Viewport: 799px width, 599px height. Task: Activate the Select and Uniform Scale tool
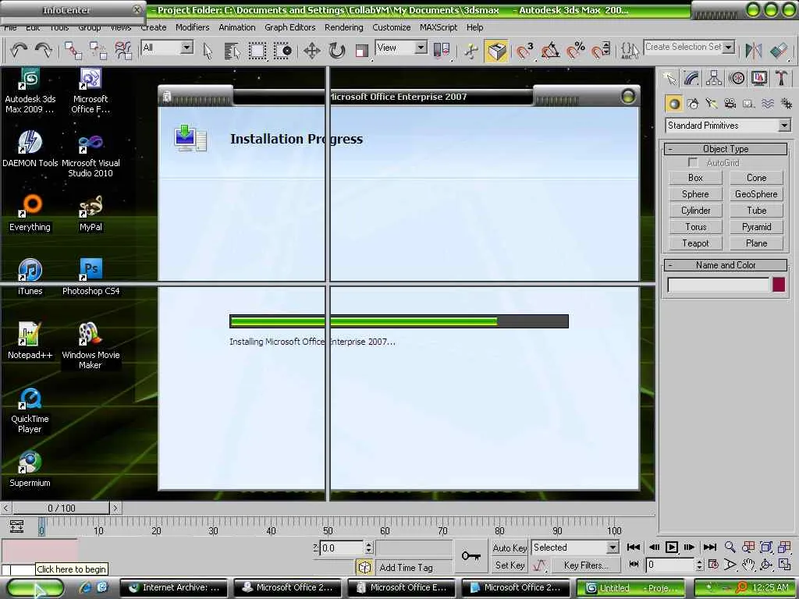point(362,51)
